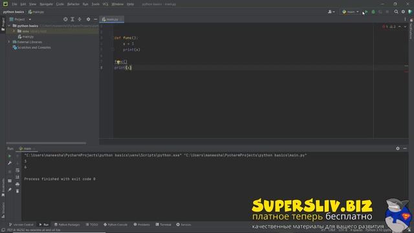
Task: Open the Problems tool window
Action: tap(142, 225)
